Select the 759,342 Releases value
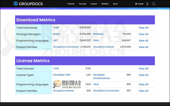 click(126, 34)
